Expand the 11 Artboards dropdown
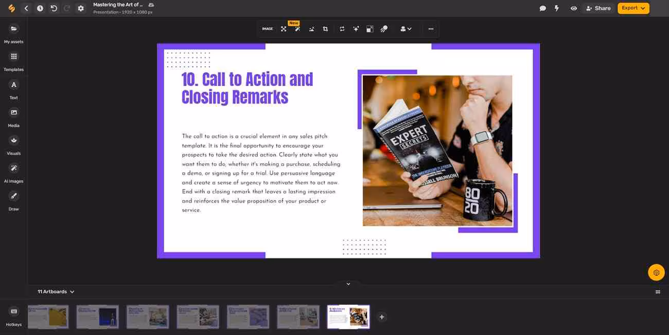This screenshot has width=669, height=335. [56, 292]
